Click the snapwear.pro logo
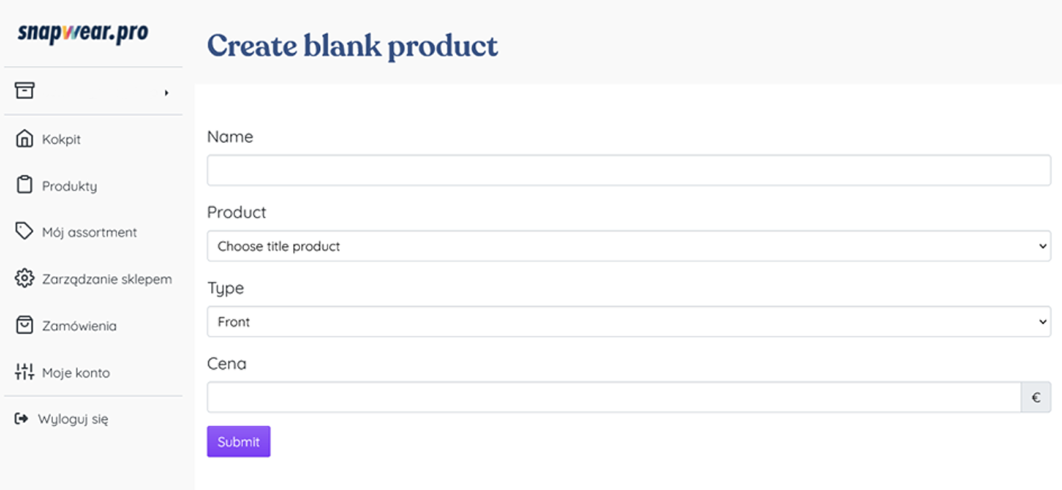Viewport: 1062px width, 490px height. pyautogui.click(x=83, y=33)
